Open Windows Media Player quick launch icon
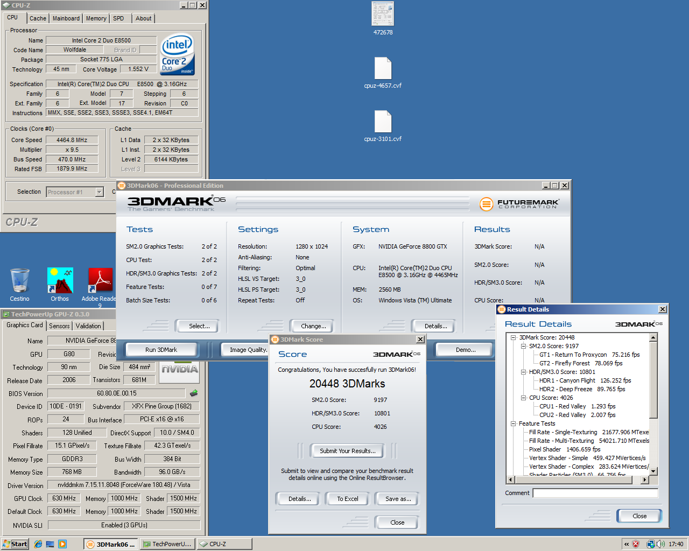Viewport: 689px width, 551px height. click(62, 544)
